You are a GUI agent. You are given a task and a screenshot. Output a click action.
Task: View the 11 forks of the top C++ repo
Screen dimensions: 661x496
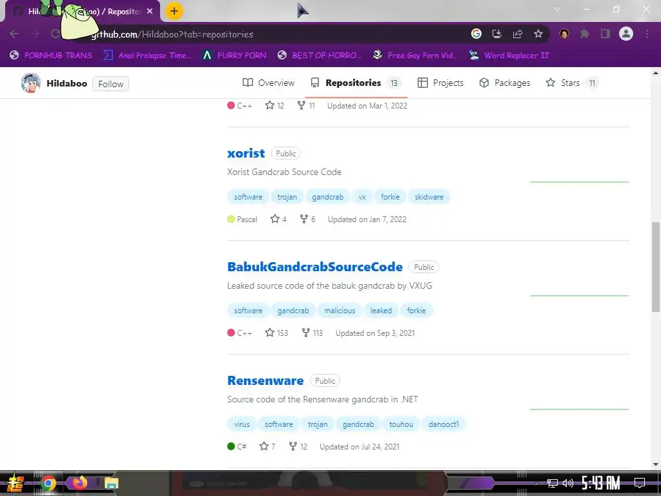pos(306,105)
